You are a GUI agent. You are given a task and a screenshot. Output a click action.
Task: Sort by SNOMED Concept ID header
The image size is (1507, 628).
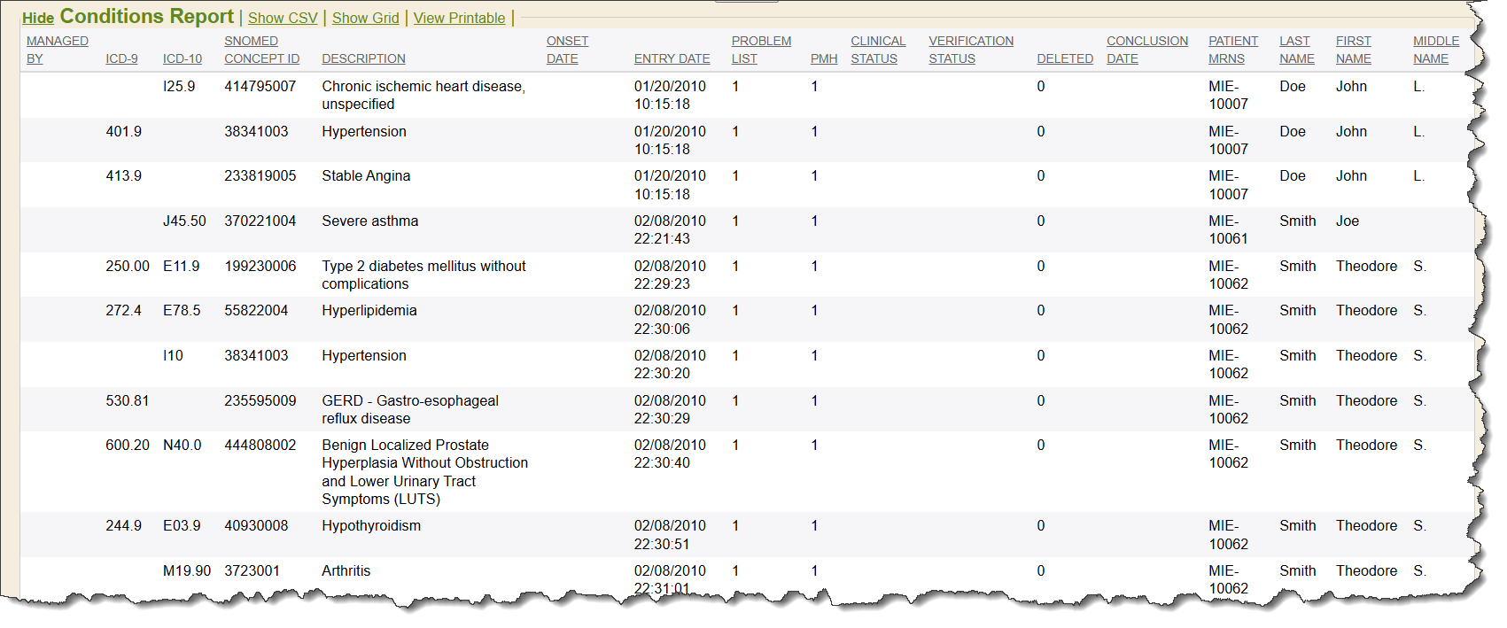261,50
